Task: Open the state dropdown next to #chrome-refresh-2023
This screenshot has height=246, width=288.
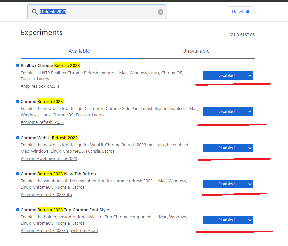Action: tap(228, 112)
